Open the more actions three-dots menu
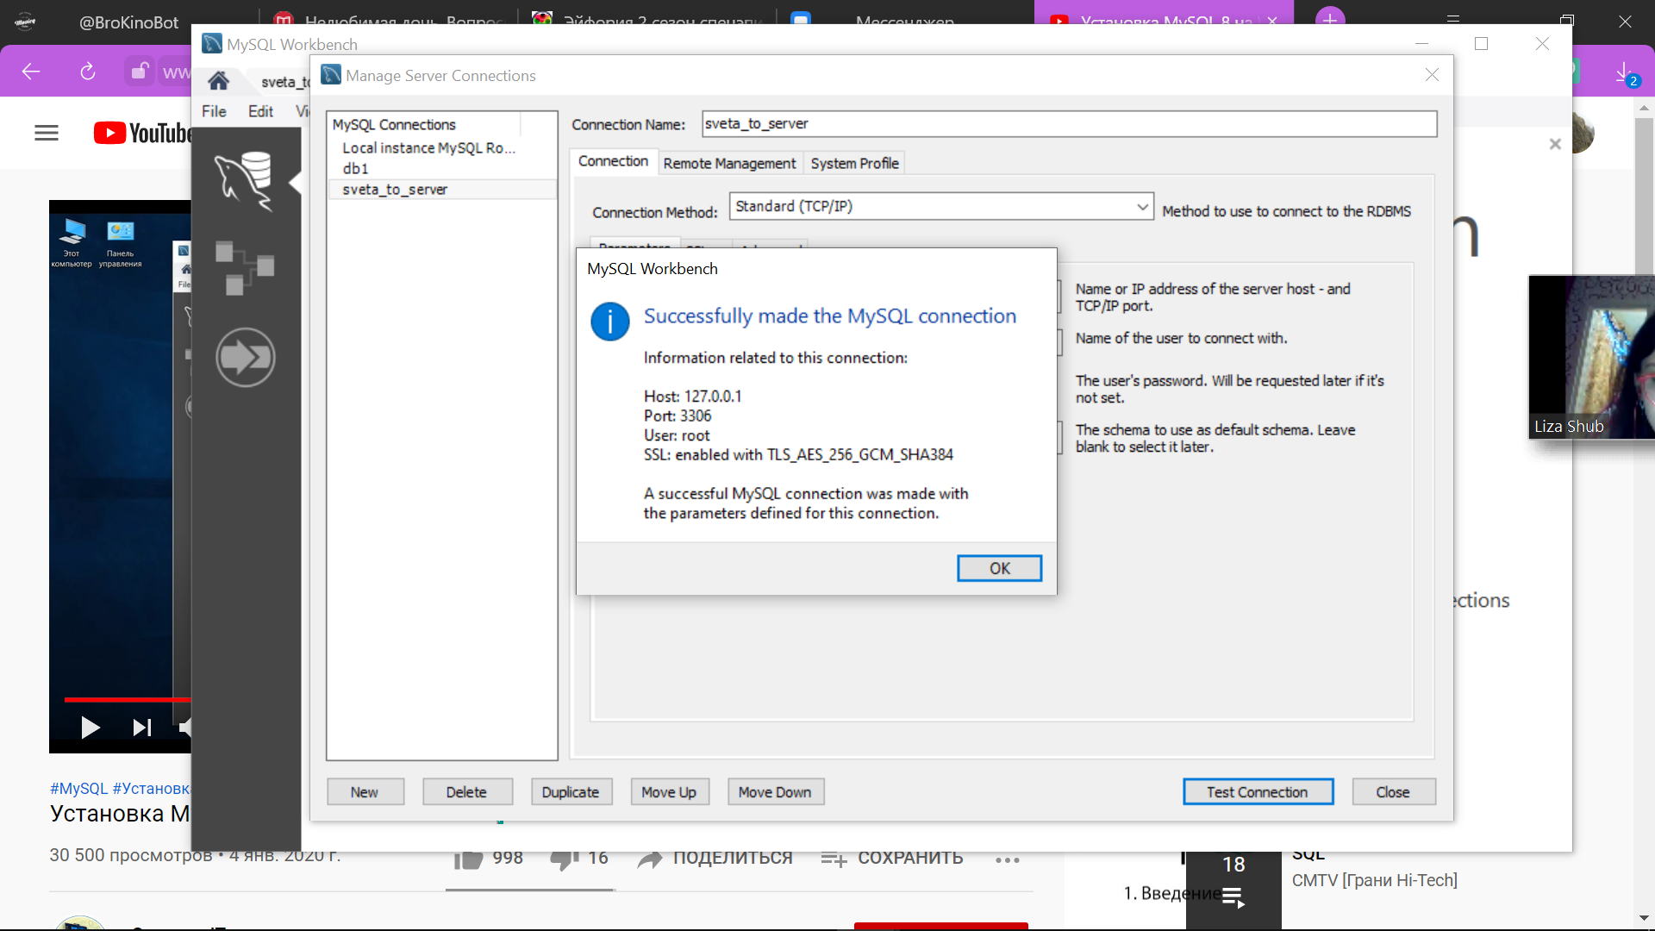Image resolution: width=1655 pixels, height=931 pixels. coord(1008,859)
